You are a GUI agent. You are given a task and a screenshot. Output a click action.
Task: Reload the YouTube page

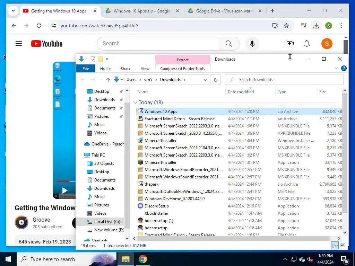click(x=39, y=26)
